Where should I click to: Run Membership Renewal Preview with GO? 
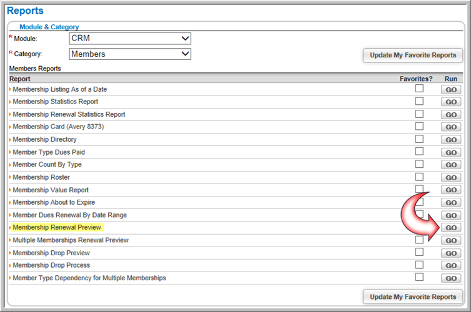451,228
